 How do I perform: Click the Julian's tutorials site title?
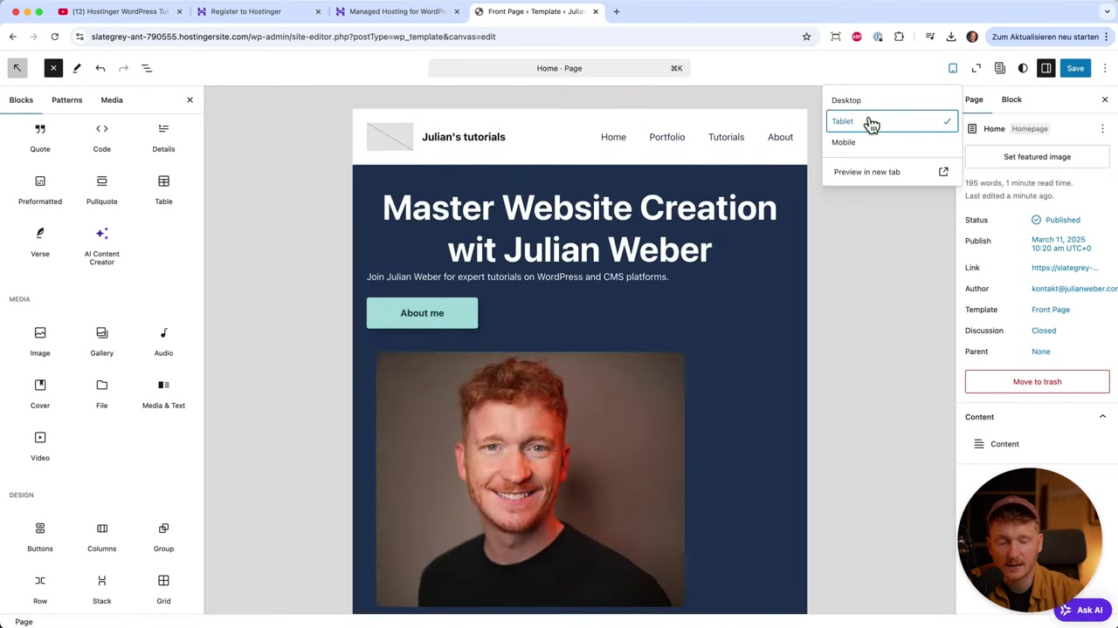(x=463, y=137)
